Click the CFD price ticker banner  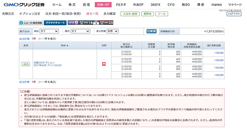click(90, 23)
